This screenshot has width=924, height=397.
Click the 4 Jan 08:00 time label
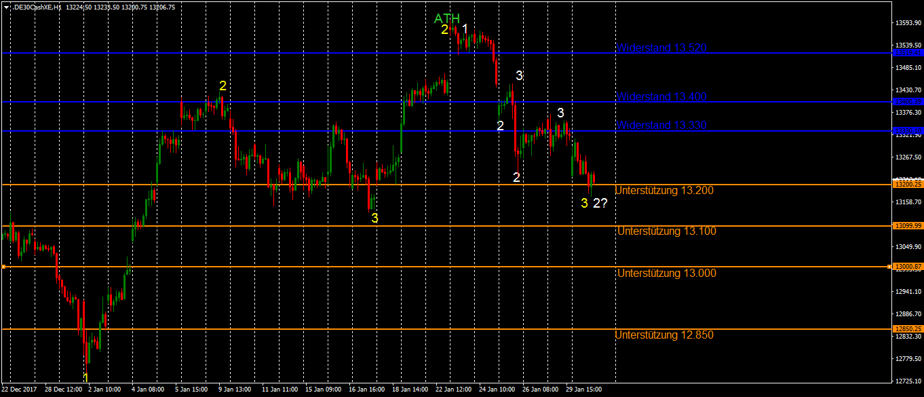(x=148, y=390)
